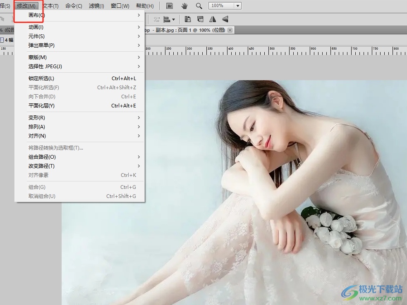Click the flip vertical icon
This screenshot has width=407, height=305.
[225, 19]
